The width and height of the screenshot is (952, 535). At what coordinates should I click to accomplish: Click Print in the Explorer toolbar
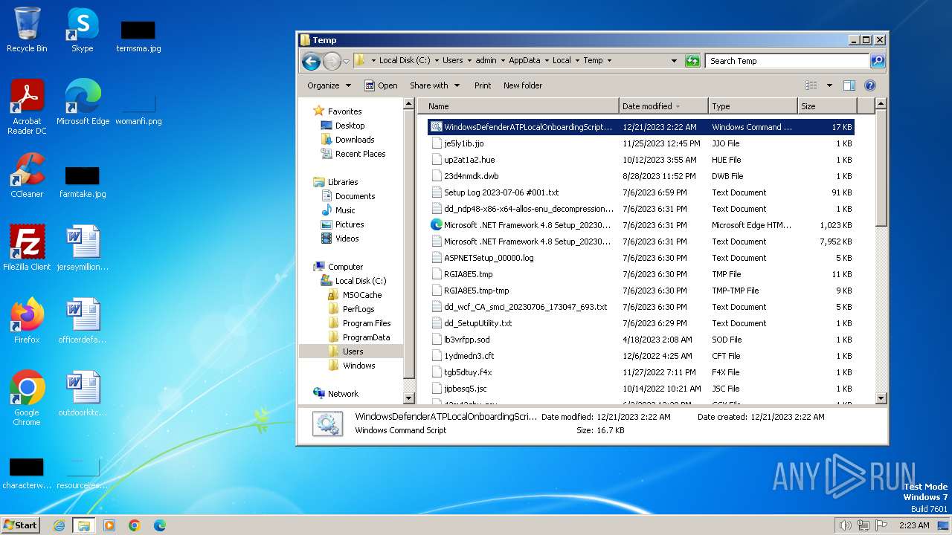point(483,85)
